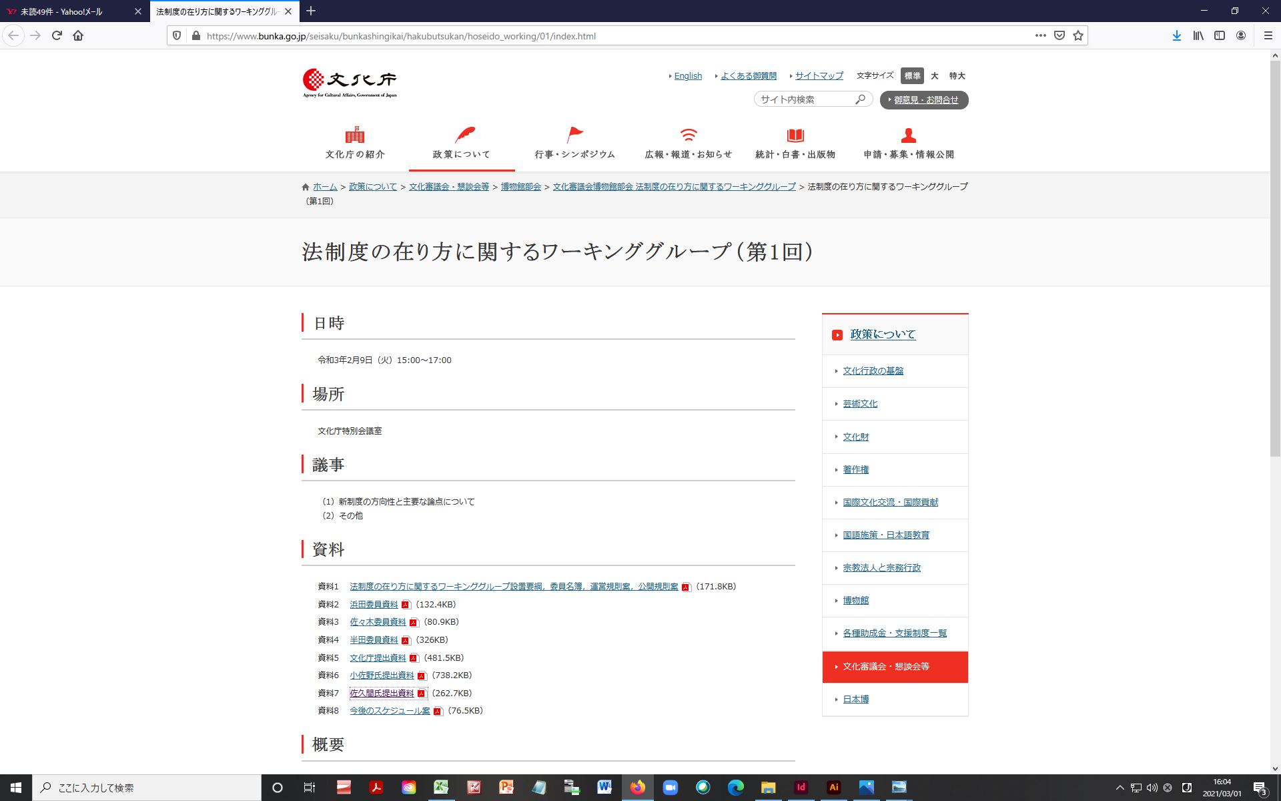Open the Firefox downloads arrow icon
The height and width of the screenshot is (801, 1281).
coord(1177,35)
